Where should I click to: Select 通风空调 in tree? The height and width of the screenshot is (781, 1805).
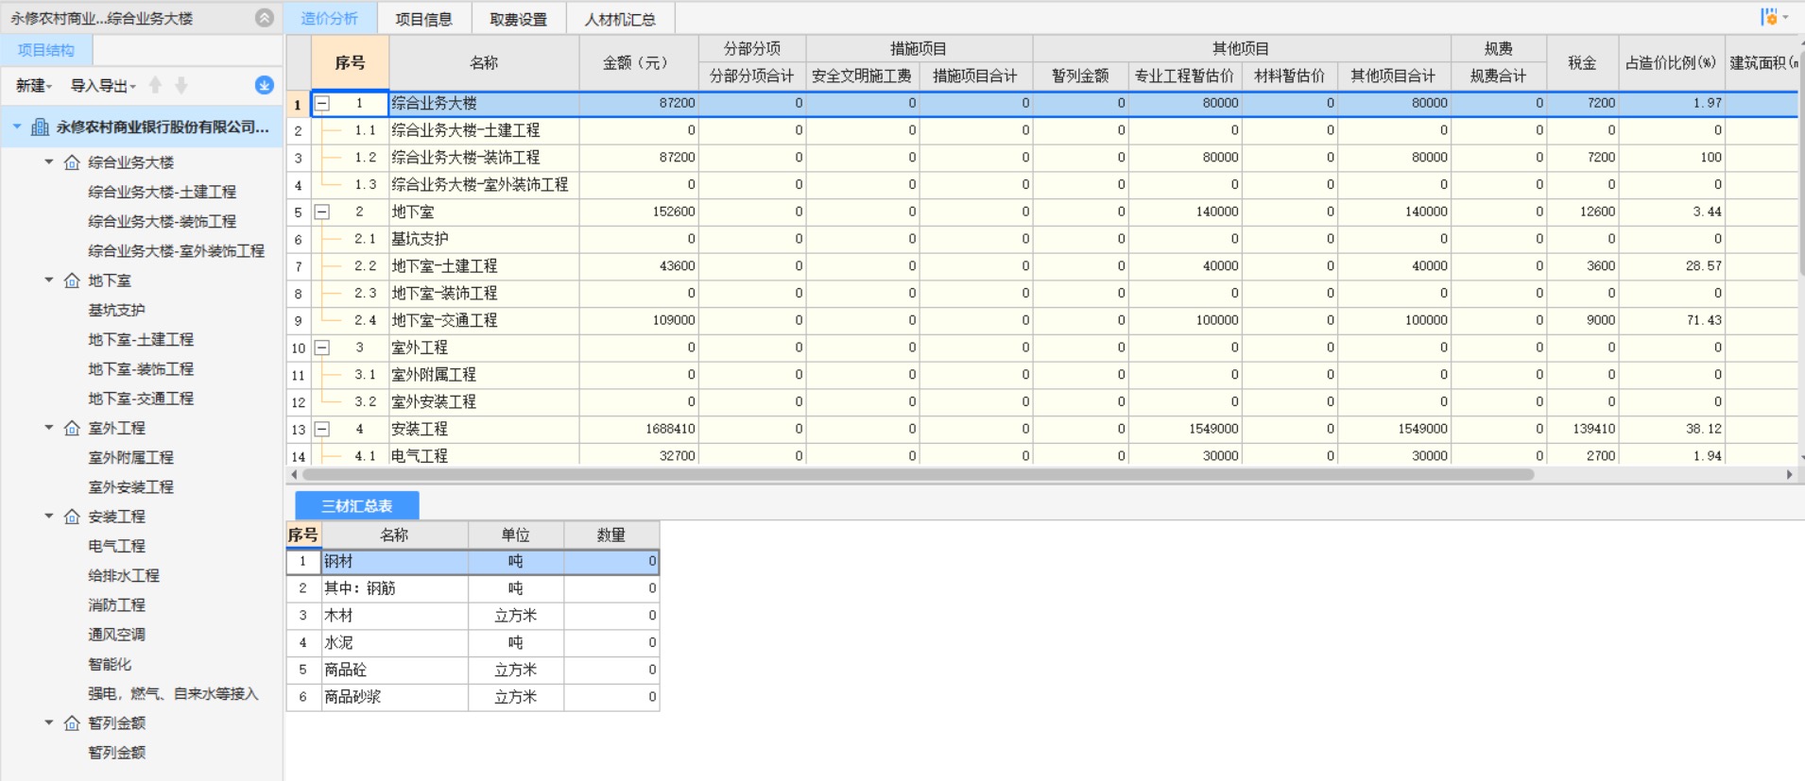pyautogui.click(x=117, y=635)
